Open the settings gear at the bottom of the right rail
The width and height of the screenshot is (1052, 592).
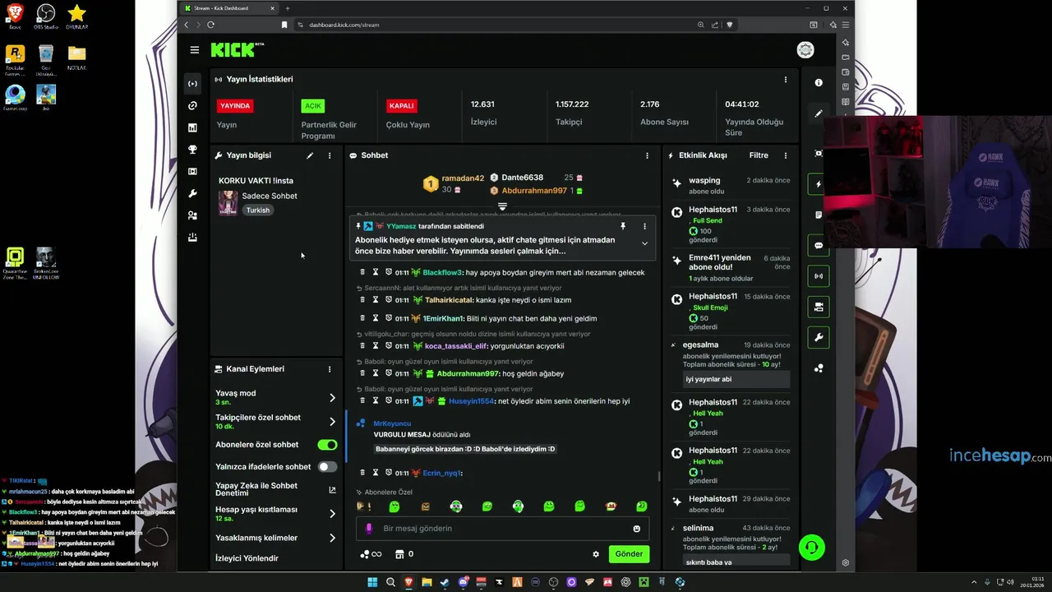(x=845, y=563)
